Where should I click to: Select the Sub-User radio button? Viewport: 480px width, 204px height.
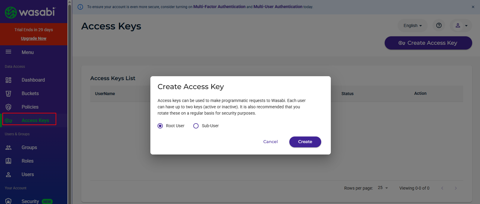coord(196,126)
